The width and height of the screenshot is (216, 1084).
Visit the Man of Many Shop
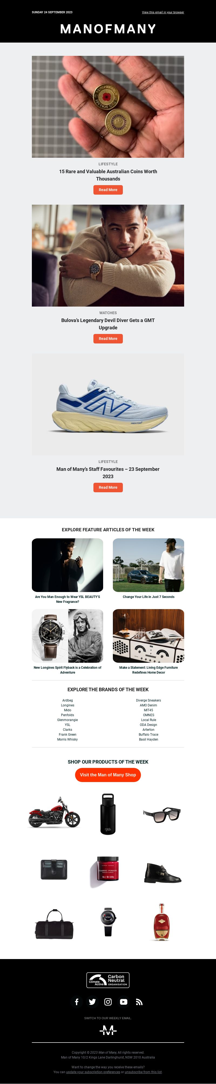coord(108,775)
